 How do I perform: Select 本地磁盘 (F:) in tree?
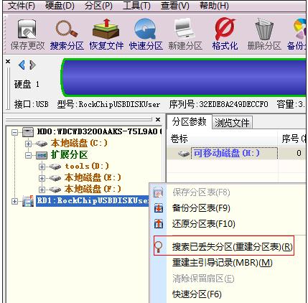pos(93,190)
